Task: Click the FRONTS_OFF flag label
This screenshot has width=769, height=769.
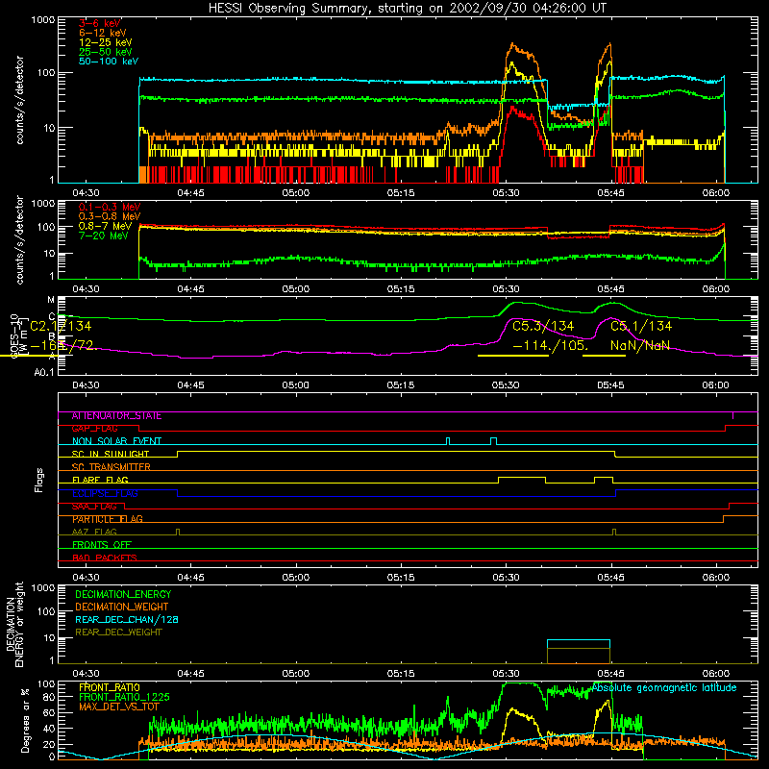Action: tap(102, 545)
